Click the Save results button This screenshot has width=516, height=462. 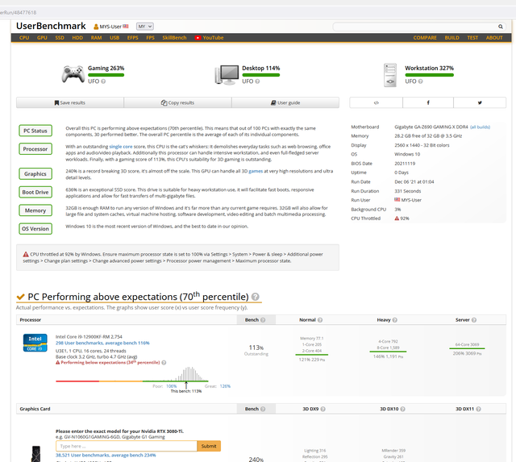[70, 102]
